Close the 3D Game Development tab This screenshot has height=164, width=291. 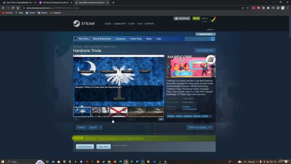tap(71, 3)
